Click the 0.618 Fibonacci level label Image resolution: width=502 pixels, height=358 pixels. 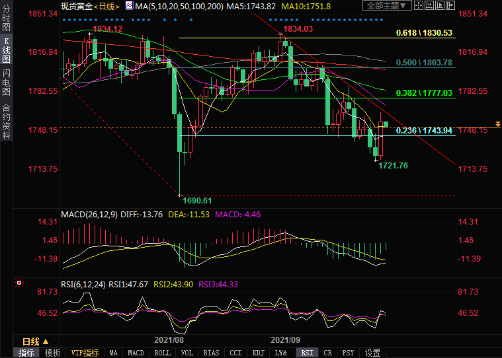point(424,32)
